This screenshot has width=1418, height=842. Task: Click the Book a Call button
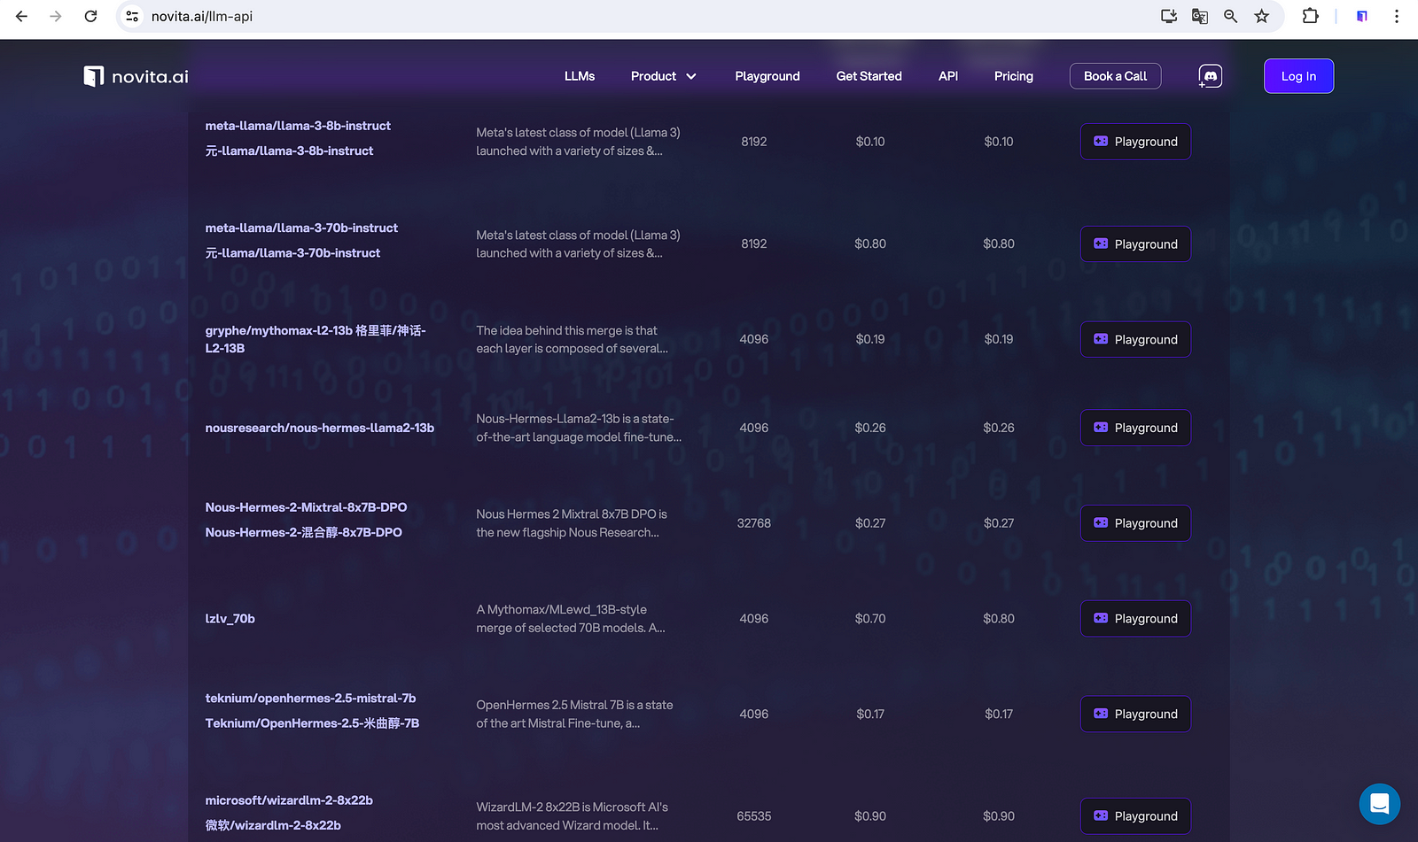coord(1116,76)
